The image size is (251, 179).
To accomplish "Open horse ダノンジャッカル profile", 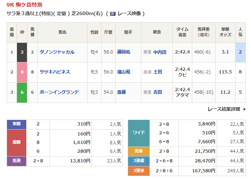I will 57,52.
